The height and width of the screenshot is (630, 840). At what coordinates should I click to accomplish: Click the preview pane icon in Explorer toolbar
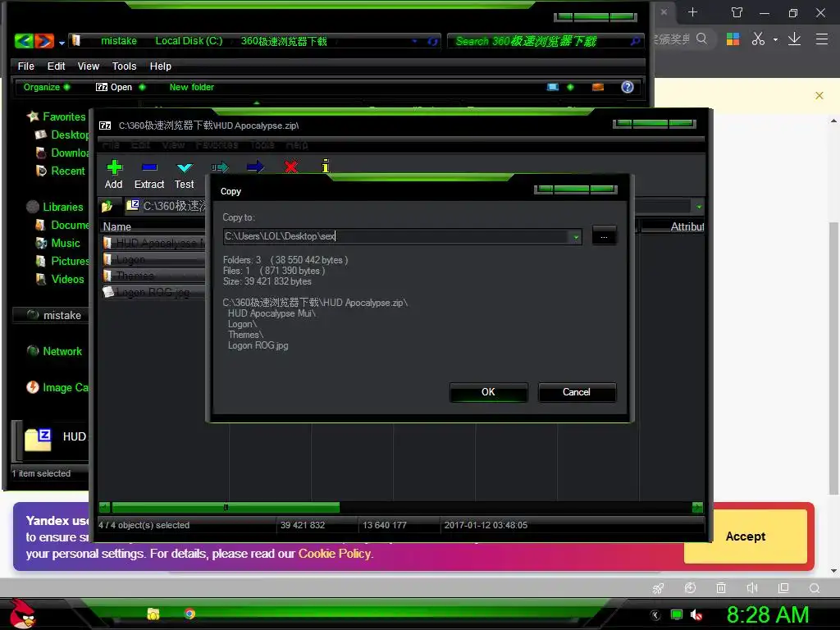tap(598, 87)
